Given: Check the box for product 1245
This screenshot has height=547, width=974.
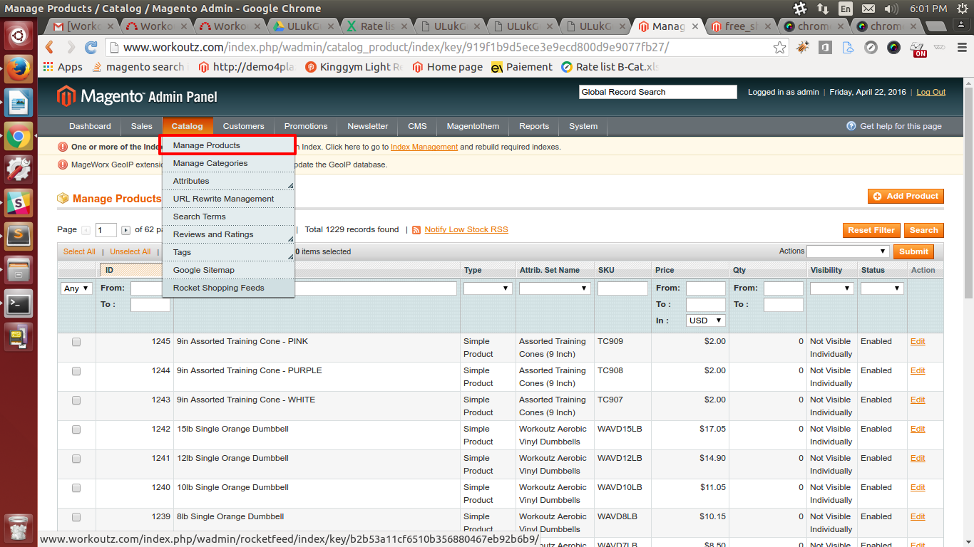Looking at the screenshot, I should (76, 342).
